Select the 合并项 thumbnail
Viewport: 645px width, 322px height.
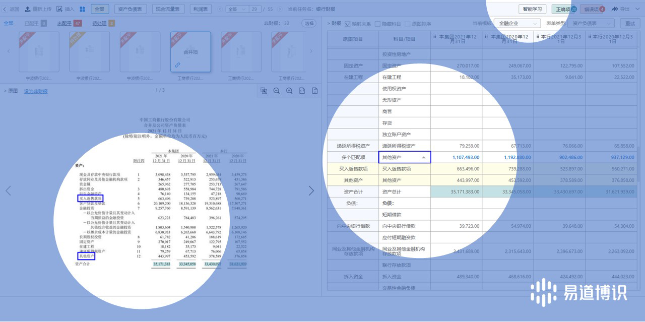(x=190, y=52)
